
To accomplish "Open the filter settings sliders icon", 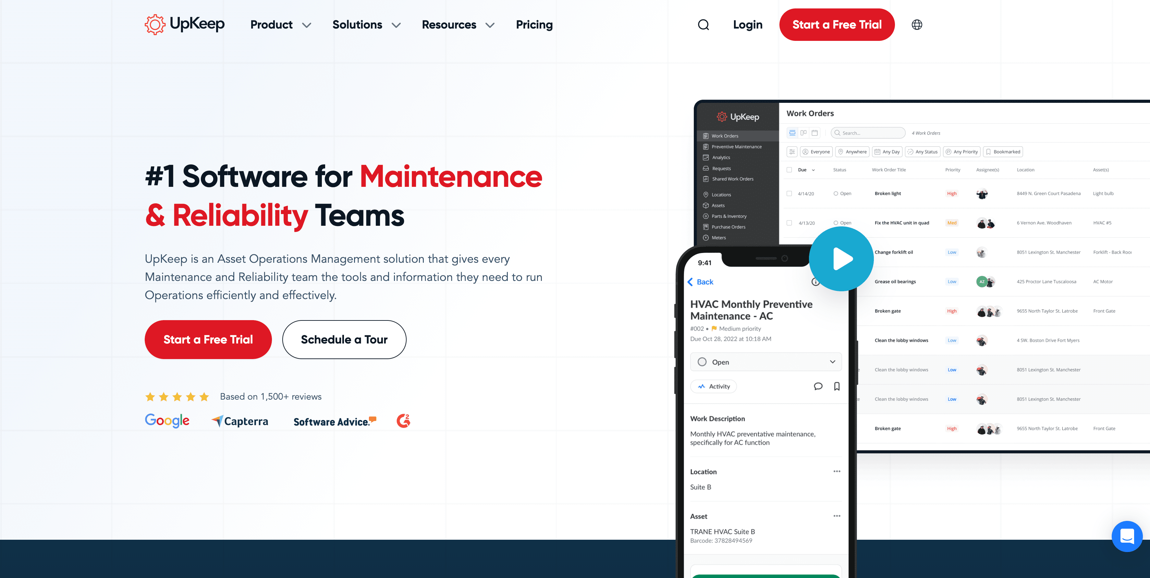I will pos(792,152).
